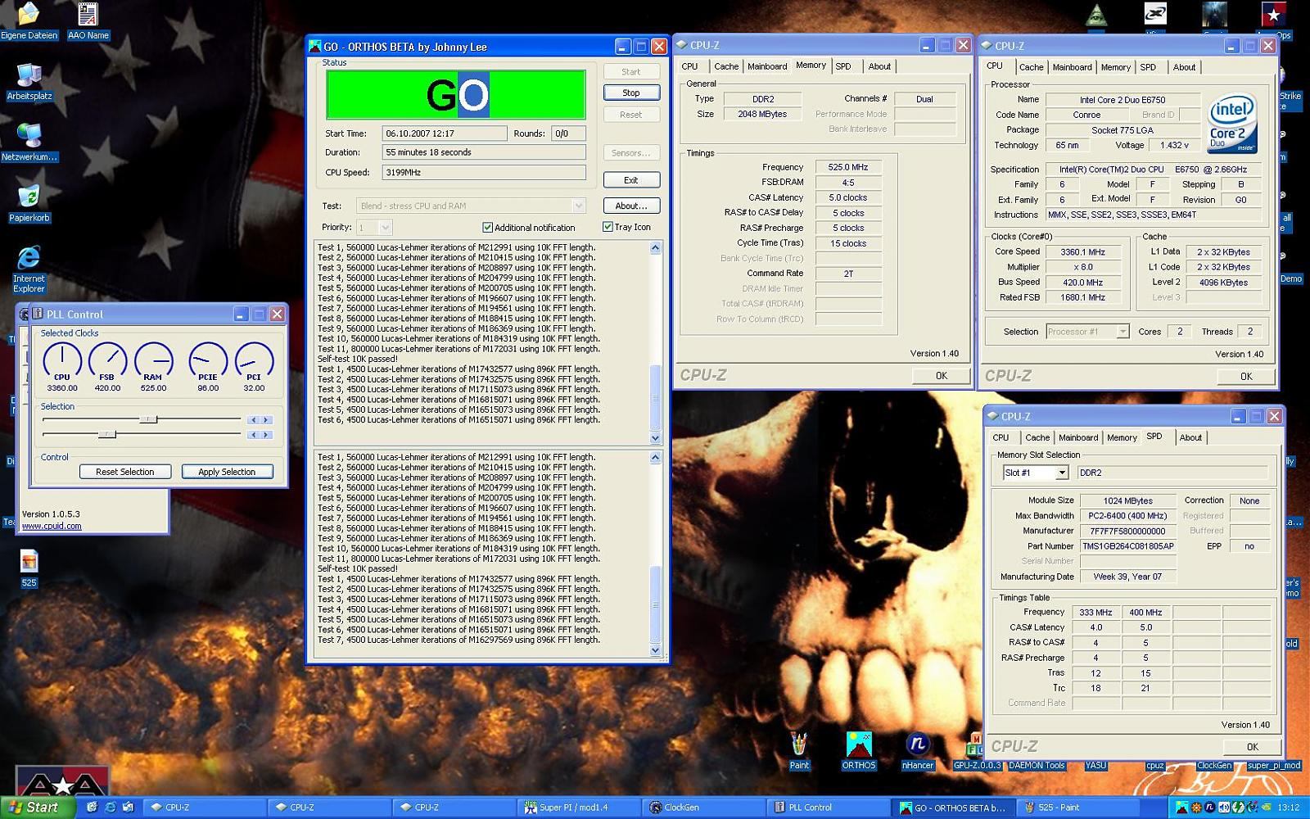The width and height of the screenshot is (1310, 819).
Task: Open CPU tab in SPD CPU-Z window
Action: coord(1001,438)
